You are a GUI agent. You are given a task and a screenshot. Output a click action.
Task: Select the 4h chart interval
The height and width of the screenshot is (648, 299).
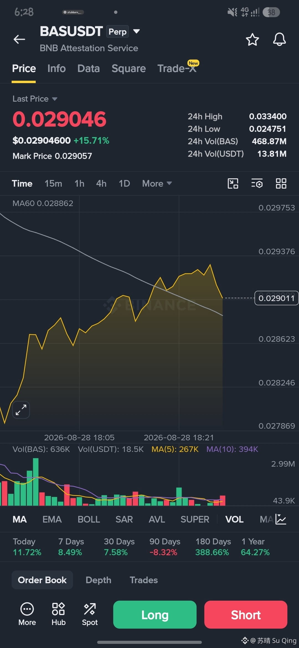(101, 183)
